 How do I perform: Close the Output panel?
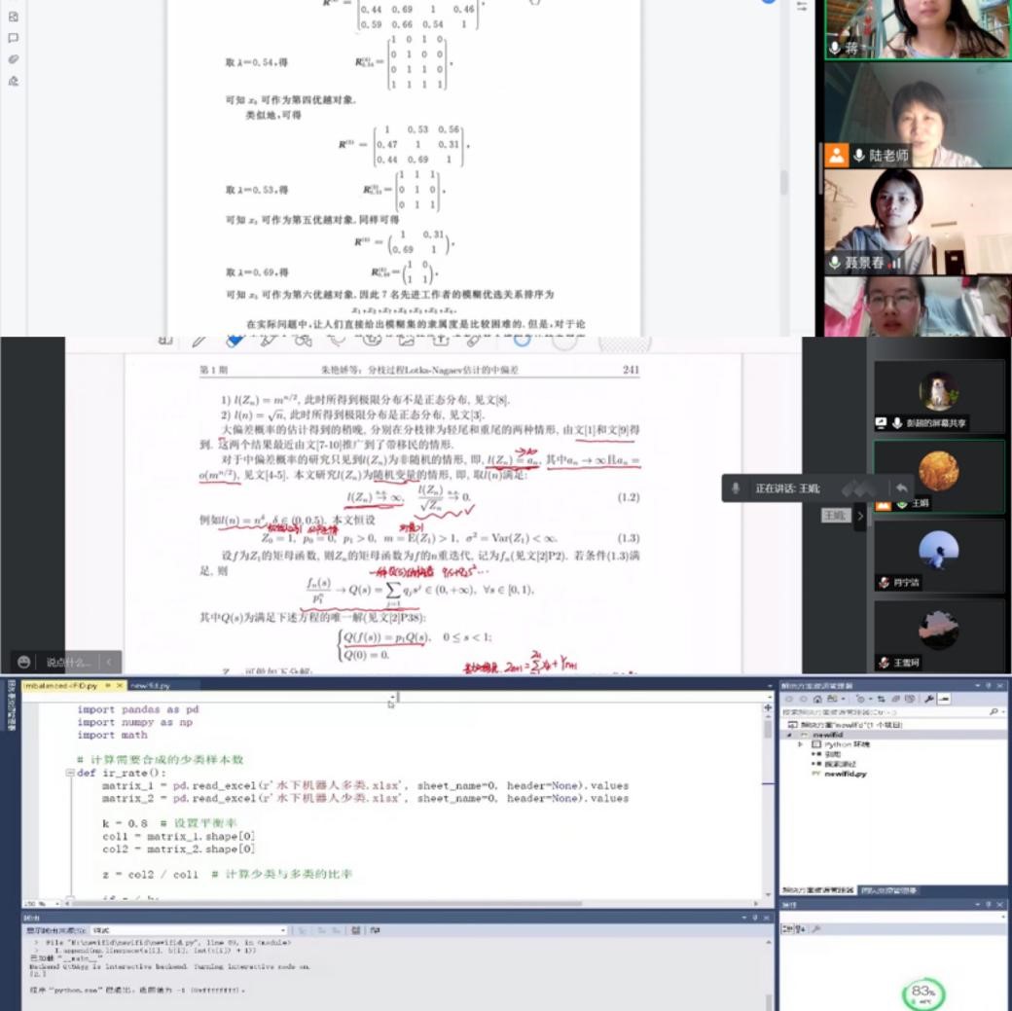[767, 918]
